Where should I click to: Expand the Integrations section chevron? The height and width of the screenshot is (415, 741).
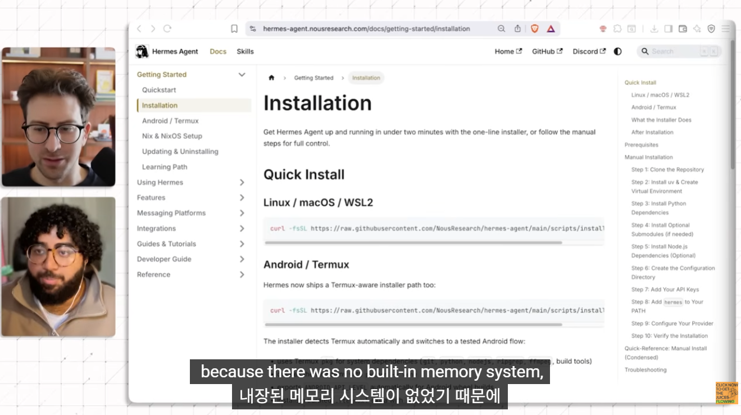tap(242, 228)
